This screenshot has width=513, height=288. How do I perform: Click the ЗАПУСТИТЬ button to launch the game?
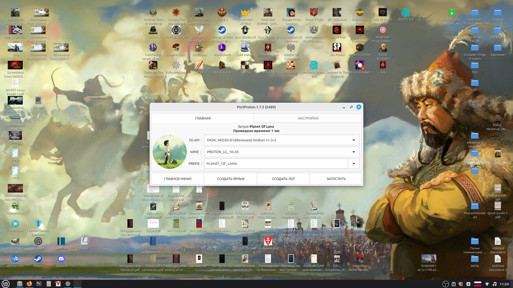click(336, 179)
